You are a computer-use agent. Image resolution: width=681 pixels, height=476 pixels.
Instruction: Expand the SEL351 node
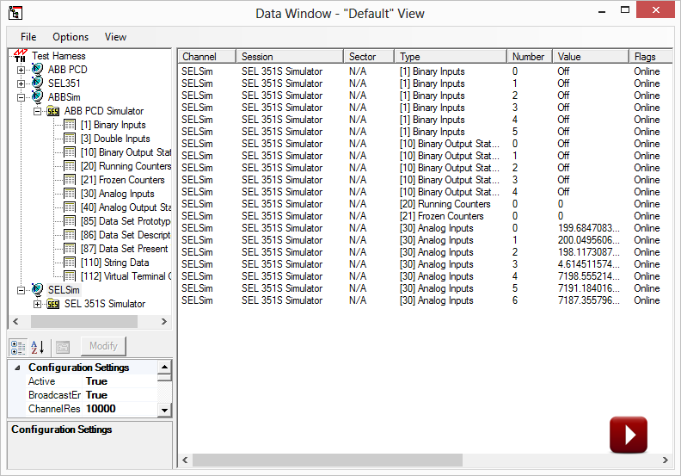pyautogui.click(x=21, y=83)
